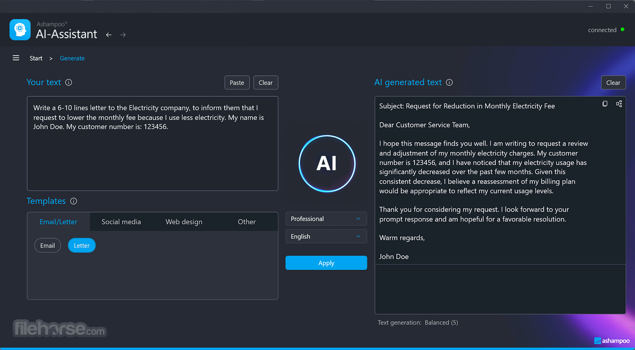Viewport: 635px width, 350px height.
Task: Go back with the left arrow
Action: pos(109,35)
